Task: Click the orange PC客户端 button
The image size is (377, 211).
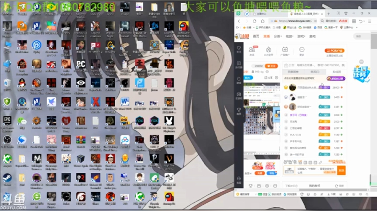Action: coord(335,51)
